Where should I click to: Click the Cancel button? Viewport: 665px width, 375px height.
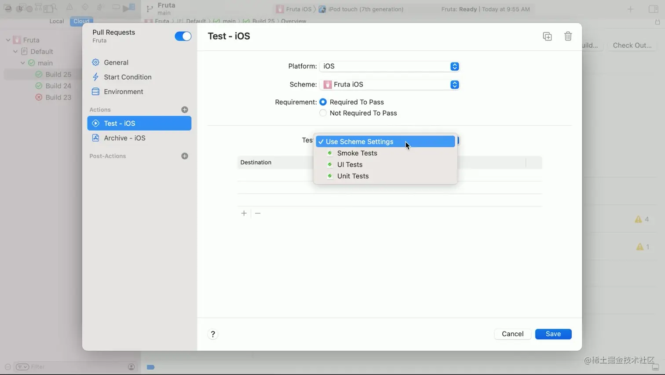[x=512, y=334]
